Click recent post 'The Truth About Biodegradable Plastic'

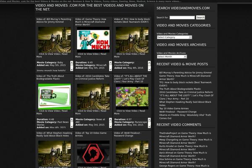[180, 89]
